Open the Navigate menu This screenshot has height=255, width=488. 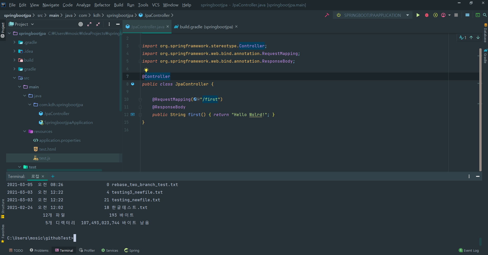51,5
